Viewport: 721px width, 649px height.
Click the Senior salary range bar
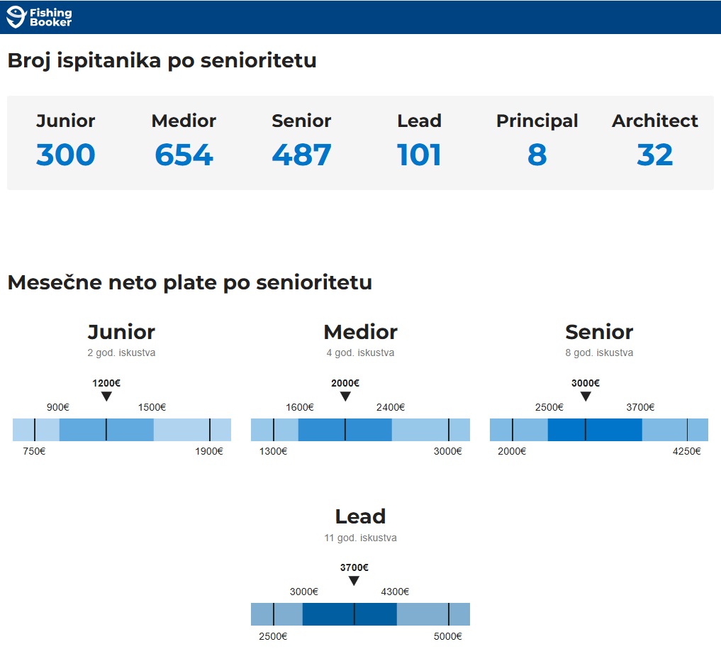[x=599, y=430]
